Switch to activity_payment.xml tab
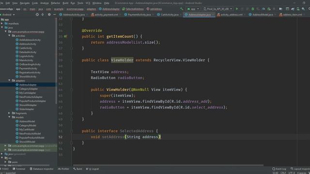Viewport: 310px width, 174px height. click(105, 14)
